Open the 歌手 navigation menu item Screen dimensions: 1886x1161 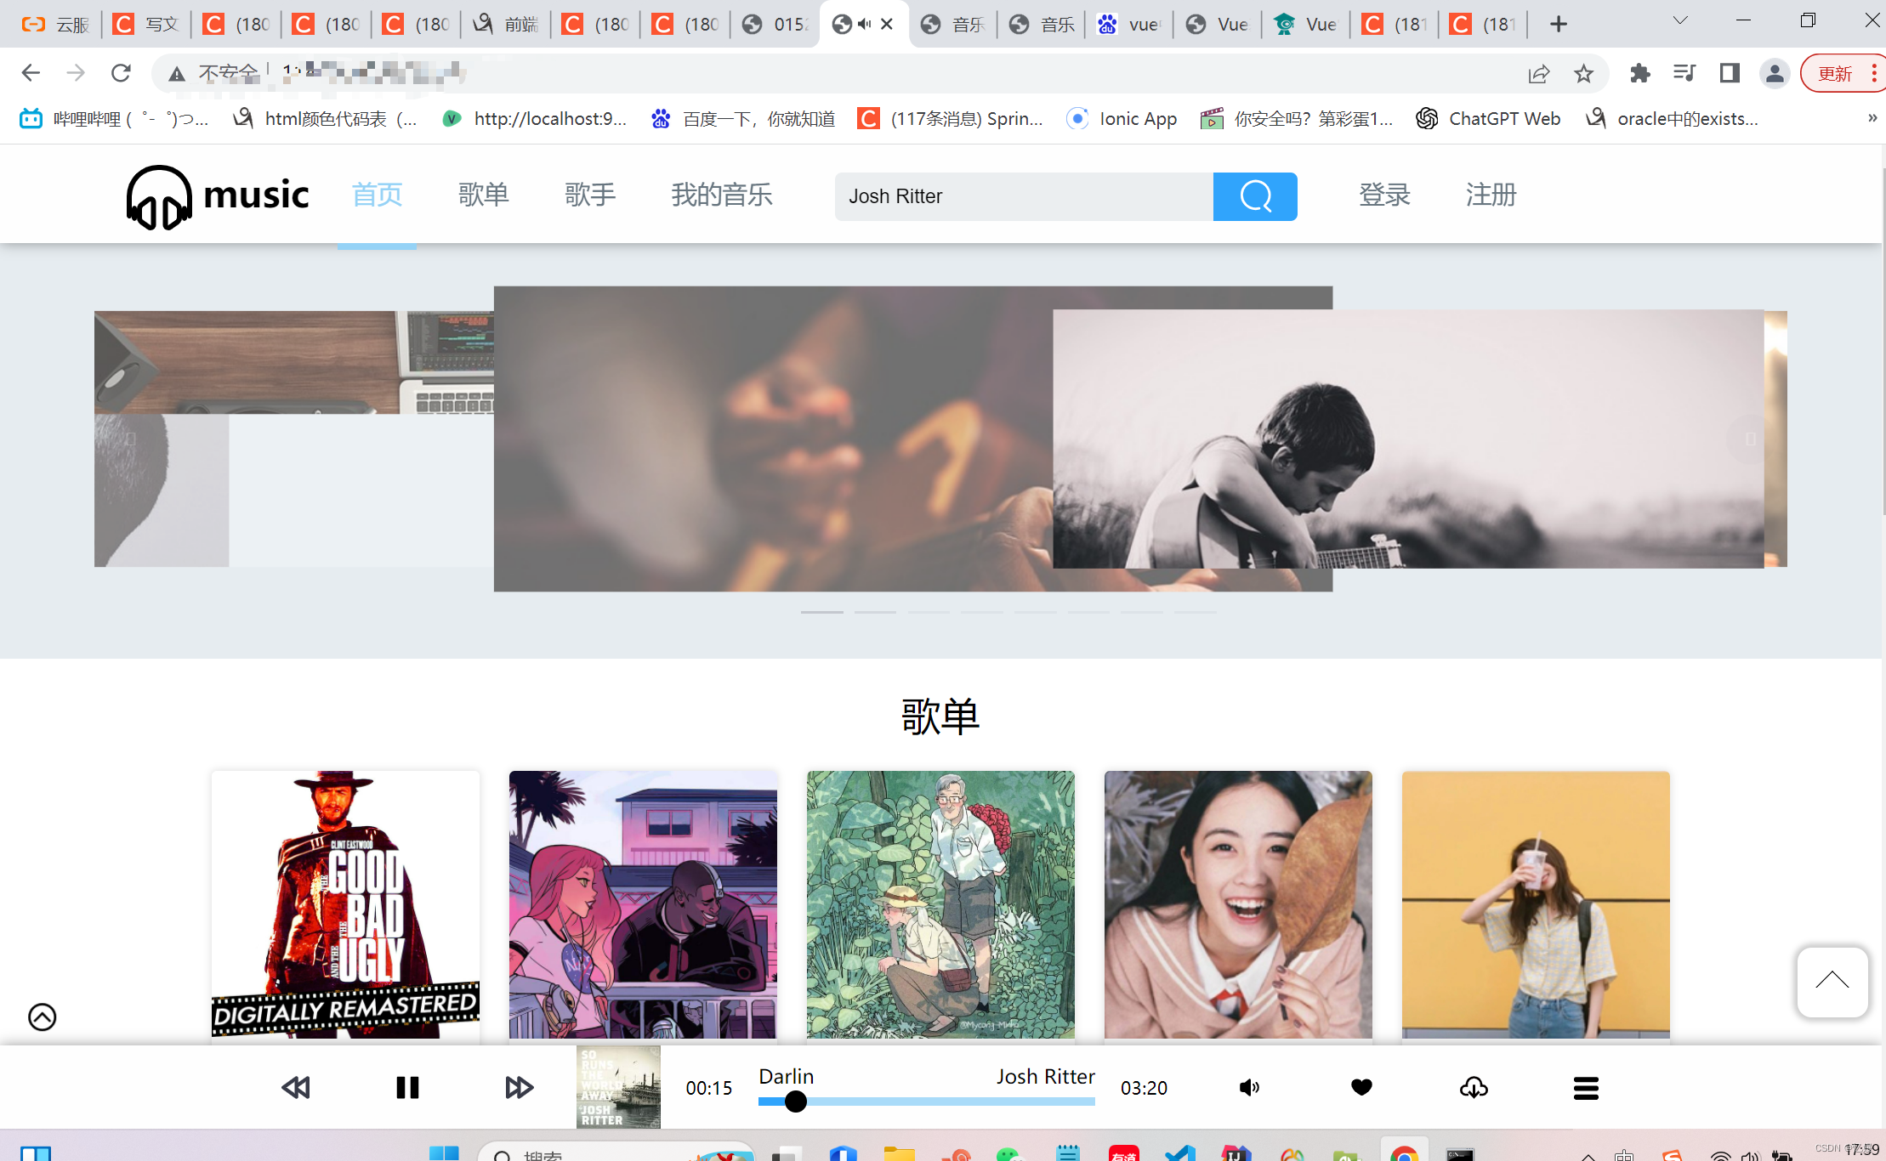tap(589, 195)
